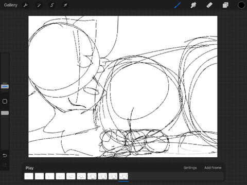
Task: Select the fourth frame thumbnail
Action: coord(60,176)
